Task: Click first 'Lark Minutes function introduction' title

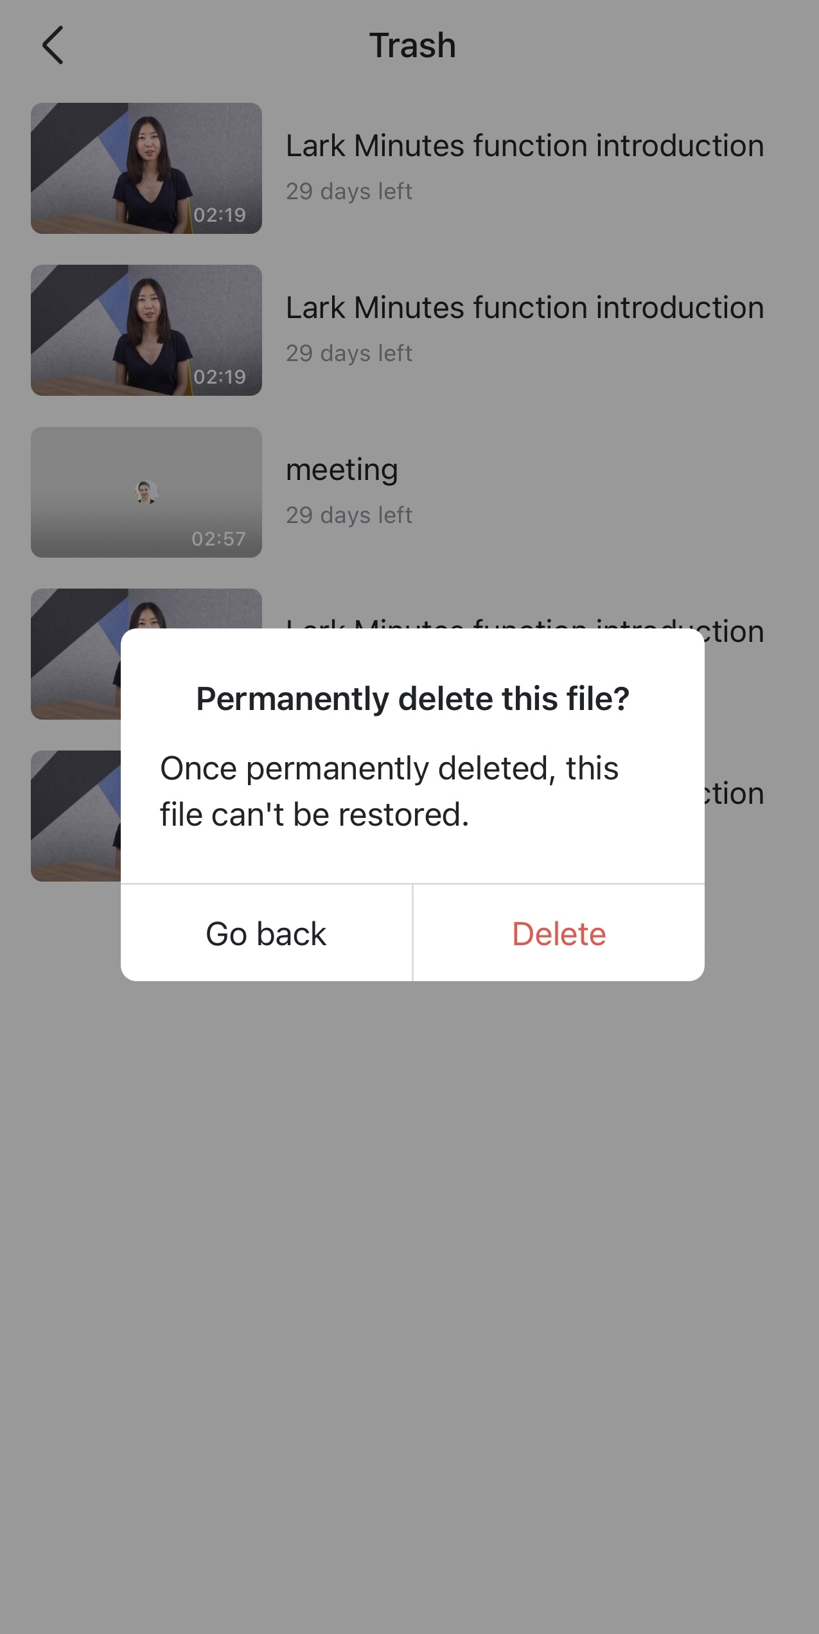Action: tap(525, 146)
